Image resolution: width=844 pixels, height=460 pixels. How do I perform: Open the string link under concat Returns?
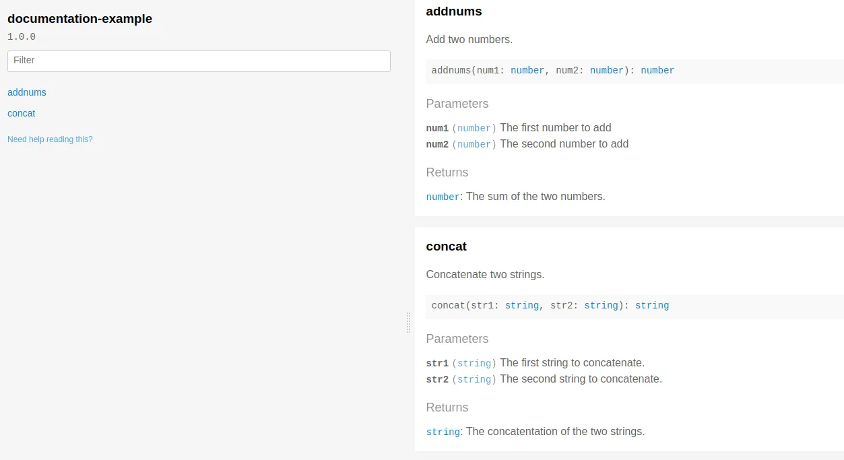[x=443, y=432]
